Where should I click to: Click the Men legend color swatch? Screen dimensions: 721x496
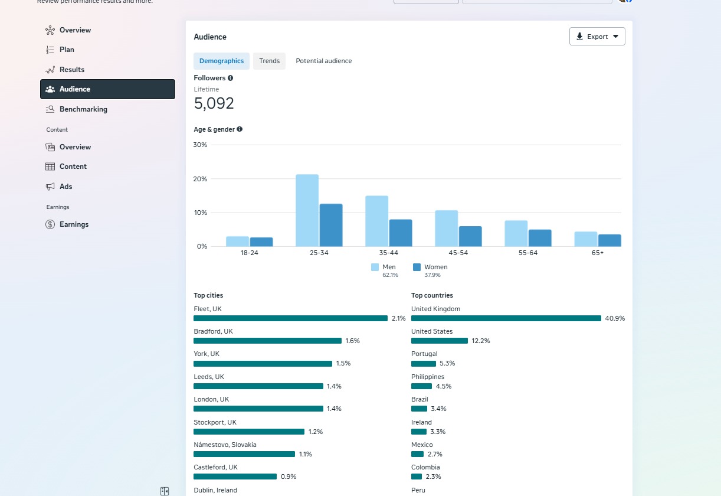(375, 267)
